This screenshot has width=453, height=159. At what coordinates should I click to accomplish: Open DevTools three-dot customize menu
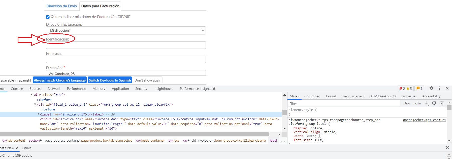point(439,88)
